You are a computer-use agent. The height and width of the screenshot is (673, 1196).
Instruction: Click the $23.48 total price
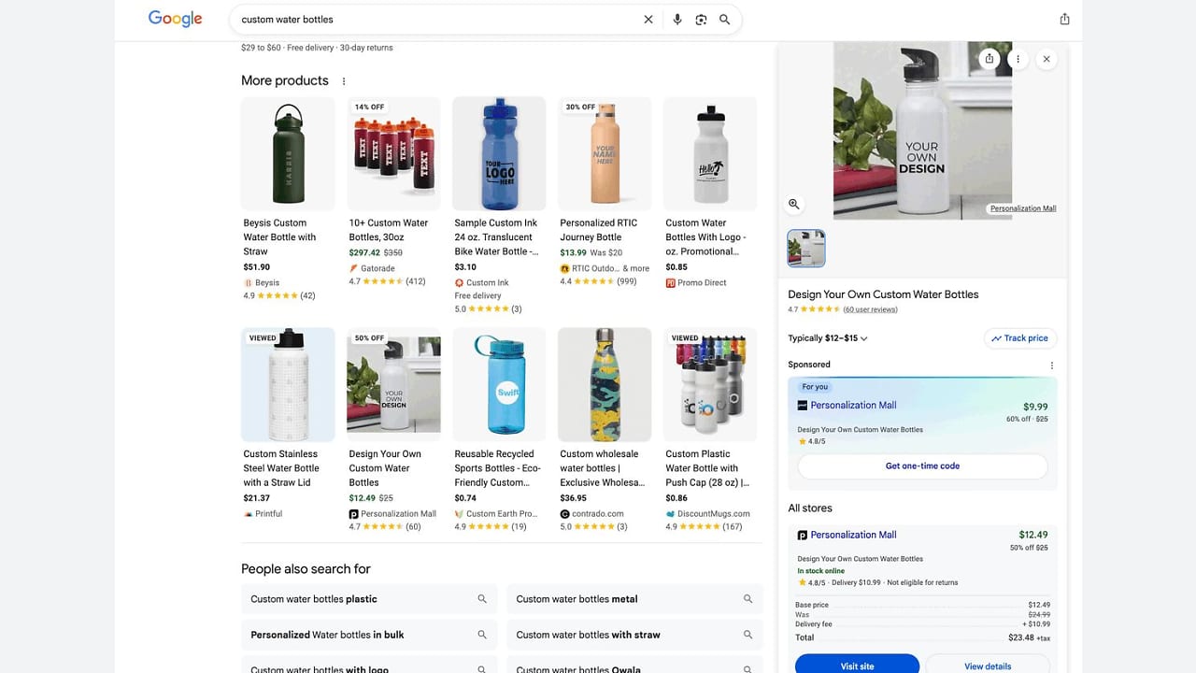pyautogui.click(x=1020, y=638)
